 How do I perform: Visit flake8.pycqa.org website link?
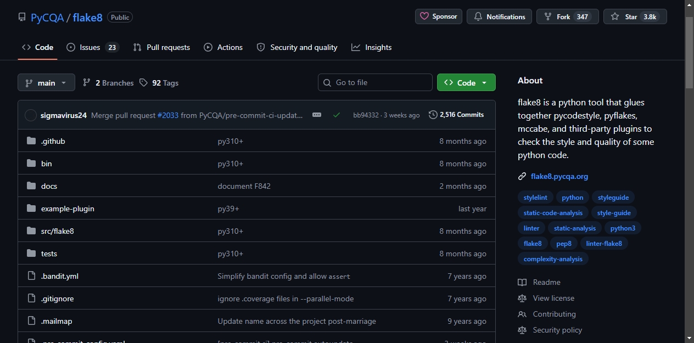click(x=559, y=176)
